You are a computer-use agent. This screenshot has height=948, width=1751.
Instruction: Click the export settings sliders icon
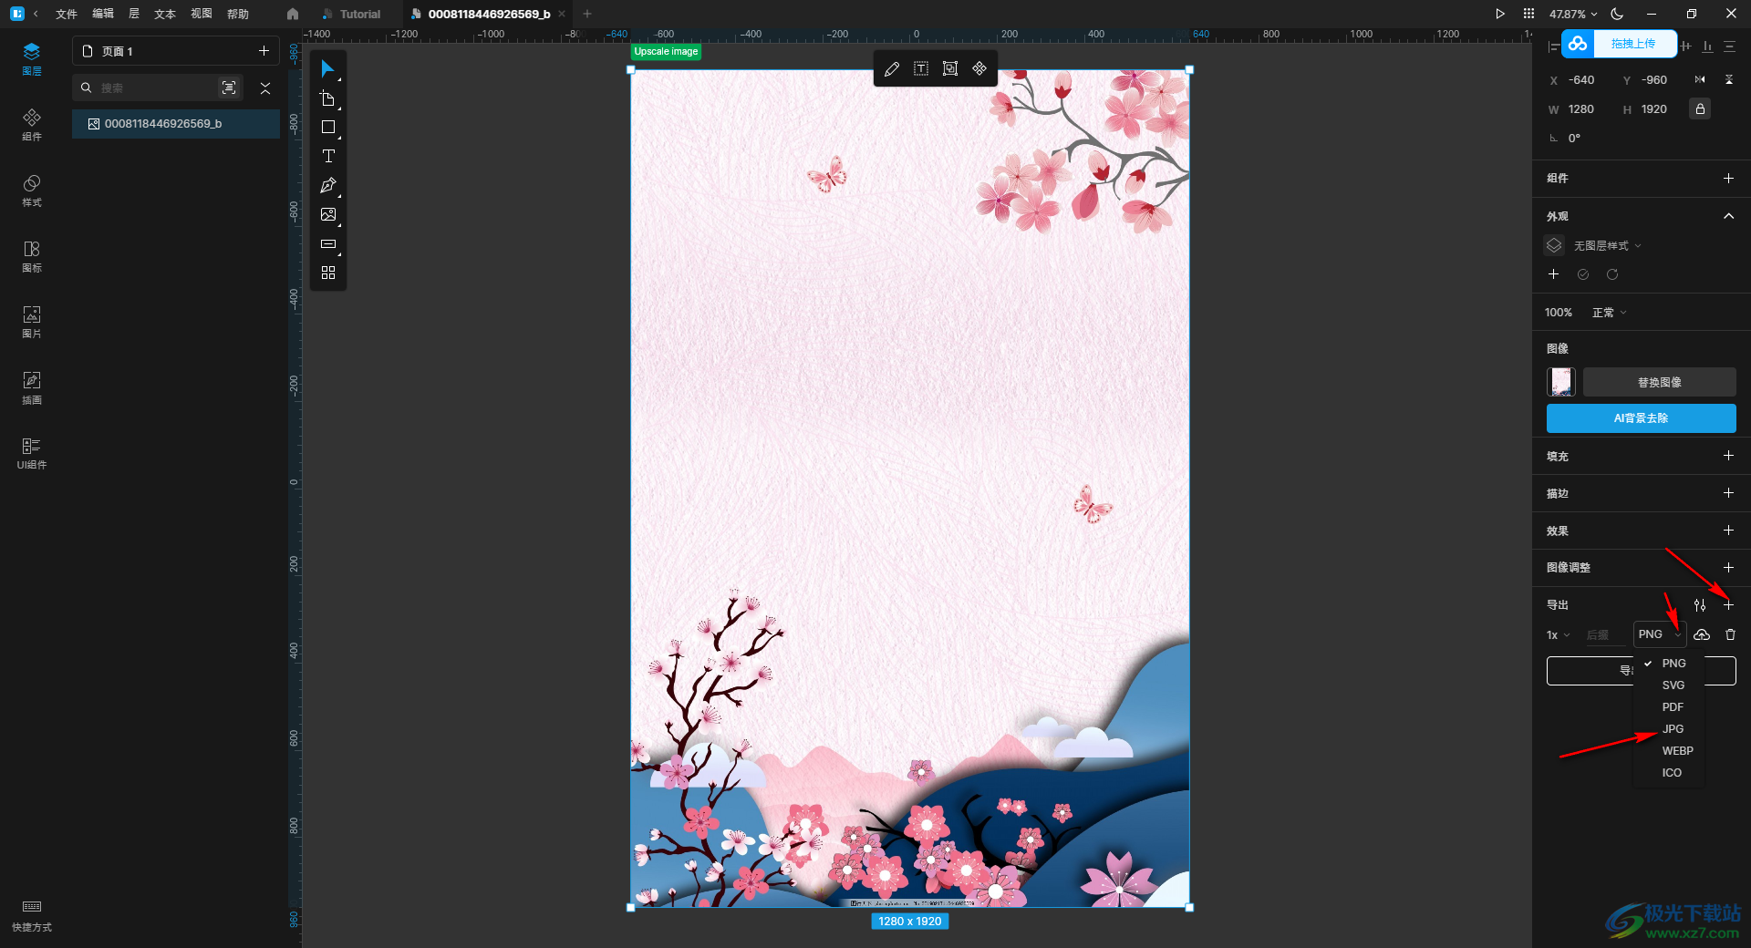coord(1700,605)
